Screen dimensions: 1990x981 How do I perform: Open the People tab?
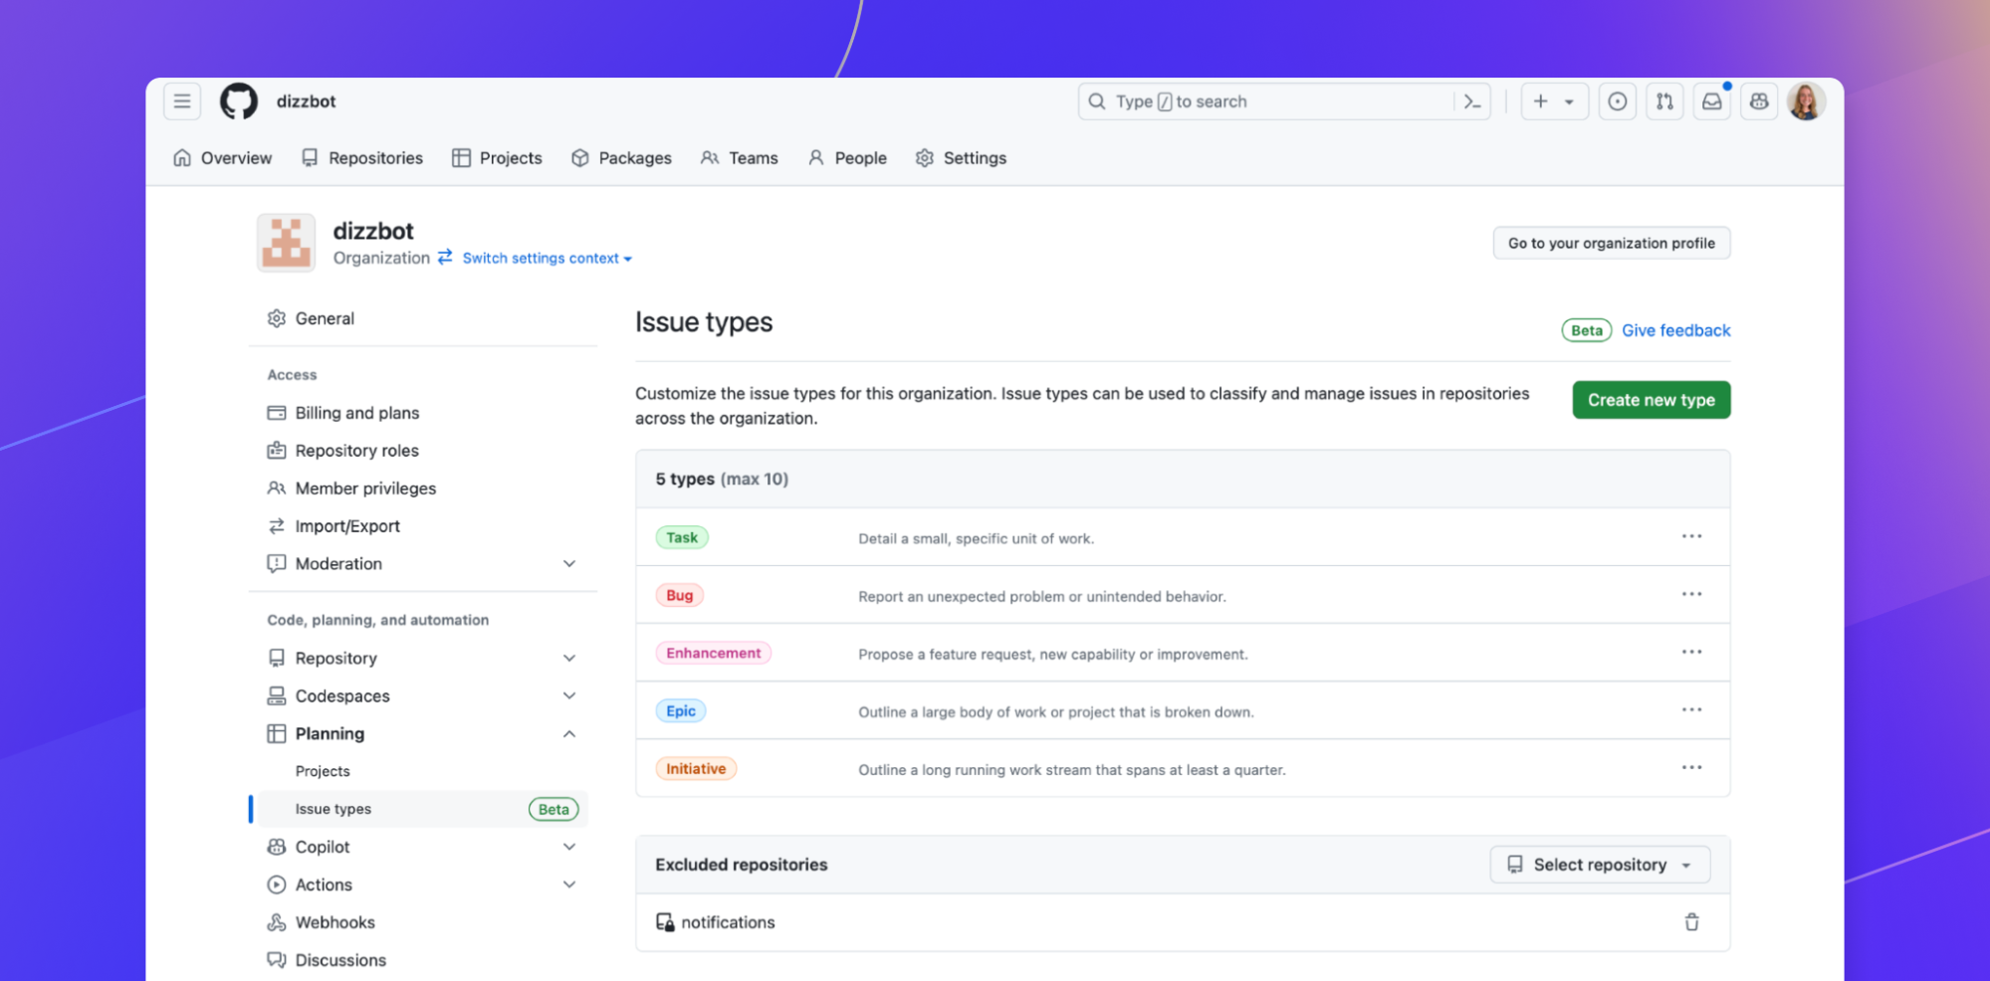coord(847,157)
